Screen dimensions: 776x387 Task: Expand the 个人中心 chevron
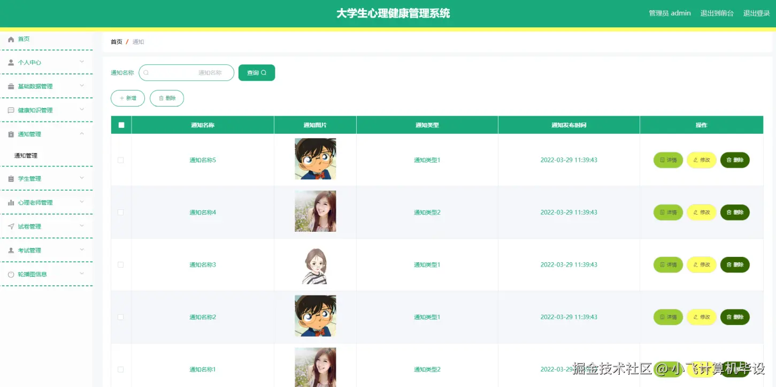[x=82, y=62]
